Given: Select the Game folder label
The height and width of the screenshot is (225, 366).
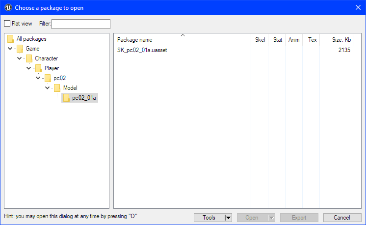Looking at the screenshot, I should [32, 49].
